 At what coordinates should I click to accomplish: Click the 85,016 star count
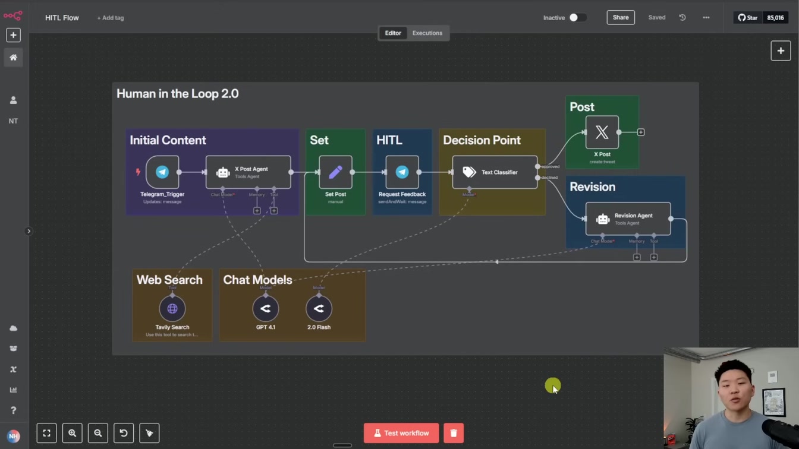point(776,18)
